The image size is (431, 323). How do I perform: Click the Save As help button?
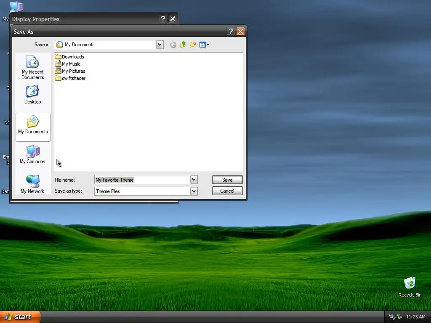coord(231,32)
